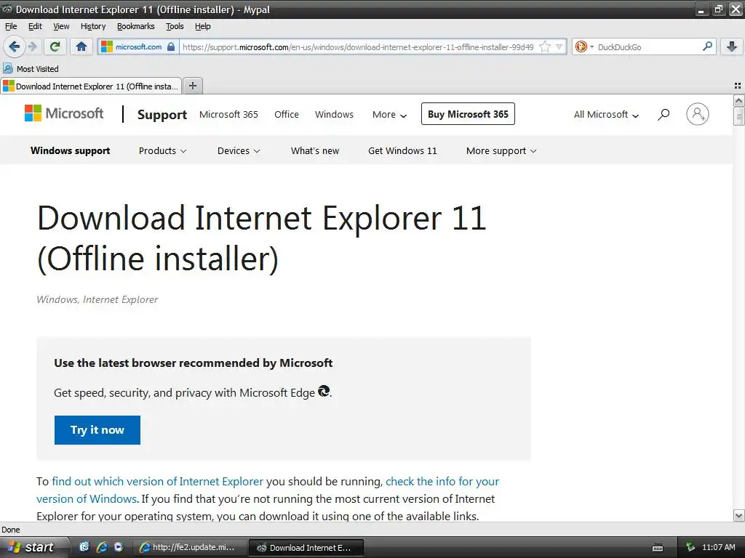Screen dimensions: 745x558
Task: Open 'check the info for your' link
Action: [x=442, y=481]
